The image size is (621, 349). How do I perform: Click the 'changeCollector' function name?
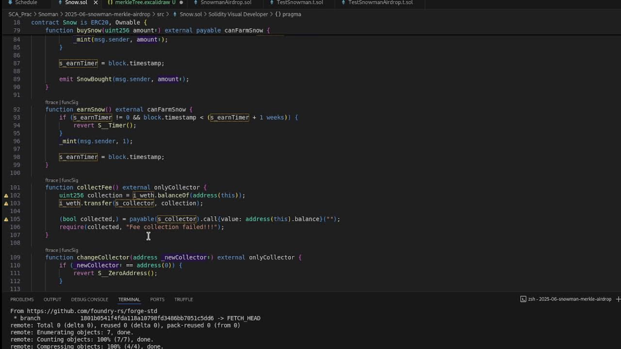[103, 257]
